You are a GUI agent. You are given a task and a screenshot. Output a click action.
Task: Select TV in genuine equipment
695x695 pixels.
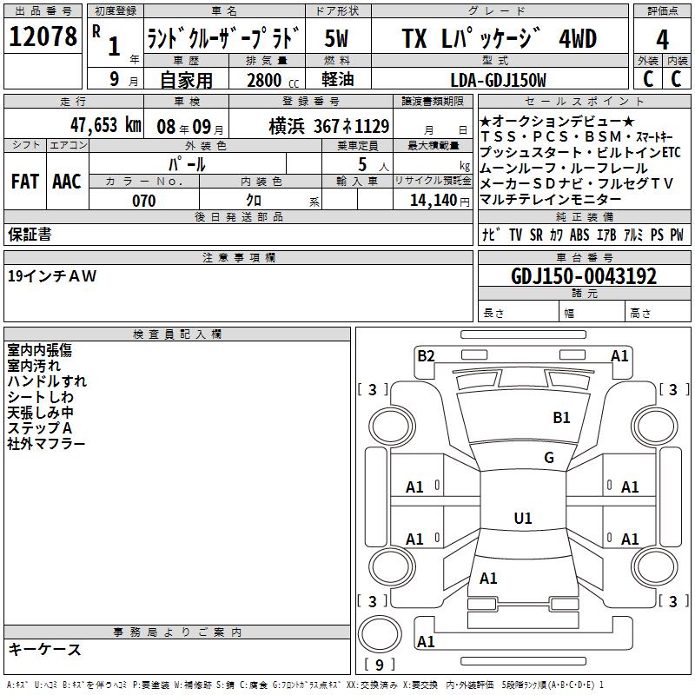516,235
